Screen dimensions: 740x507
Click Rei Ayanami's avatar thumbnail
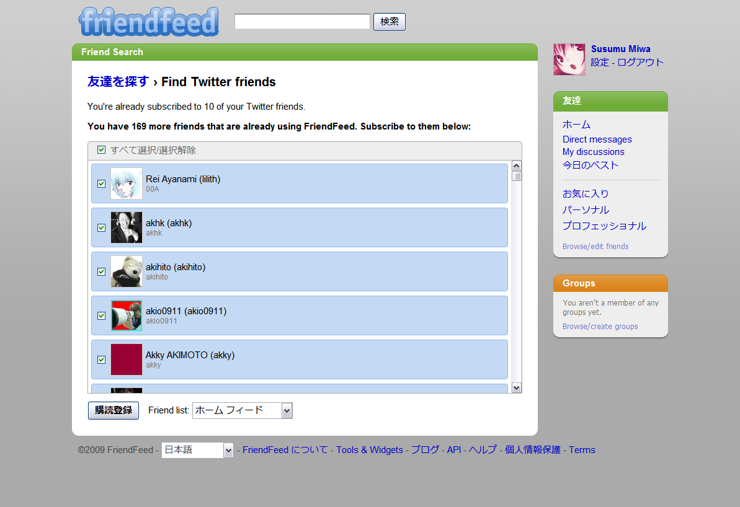click(127, 183)
